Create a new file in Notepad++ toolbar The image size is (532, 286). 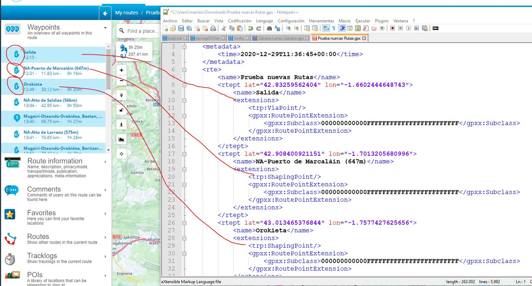click(x=165, y=28)
